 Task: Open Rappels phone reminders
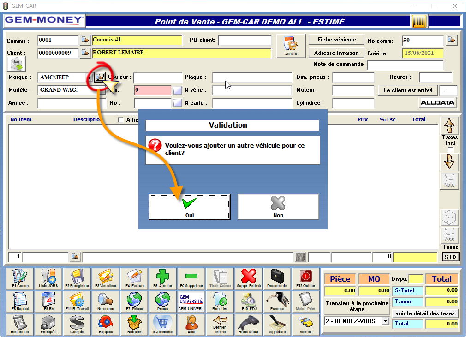click(x=106, y=325)
